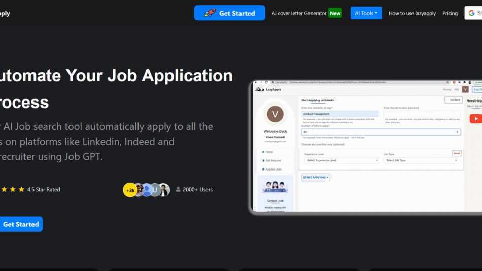Screen dimensions: 482x271
Task: Click the last user photo avatar
Action: point(164,190)
